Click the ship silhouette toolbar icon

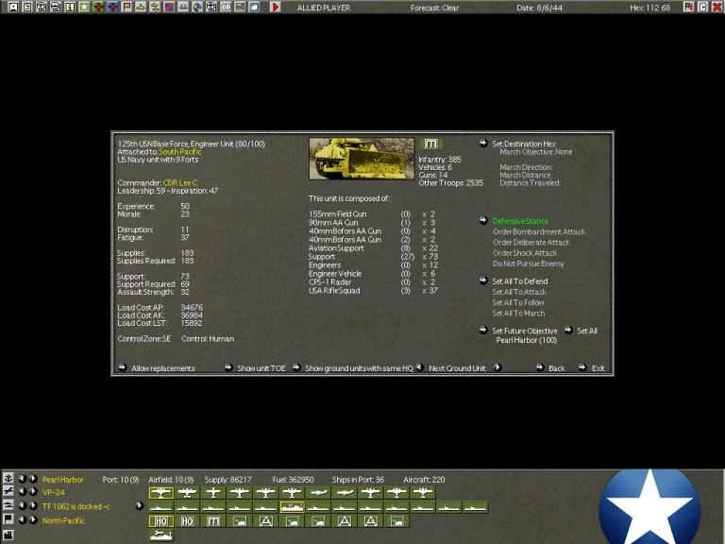141,7
